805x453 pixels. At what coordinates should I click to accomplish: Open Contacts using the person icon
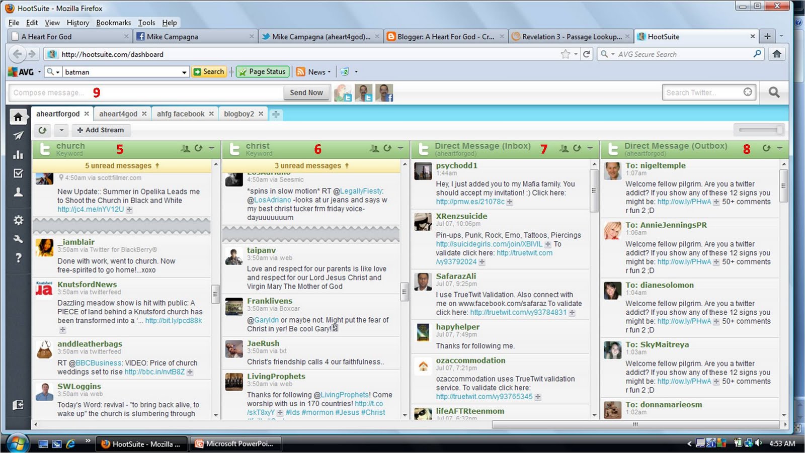click(18, 190)
